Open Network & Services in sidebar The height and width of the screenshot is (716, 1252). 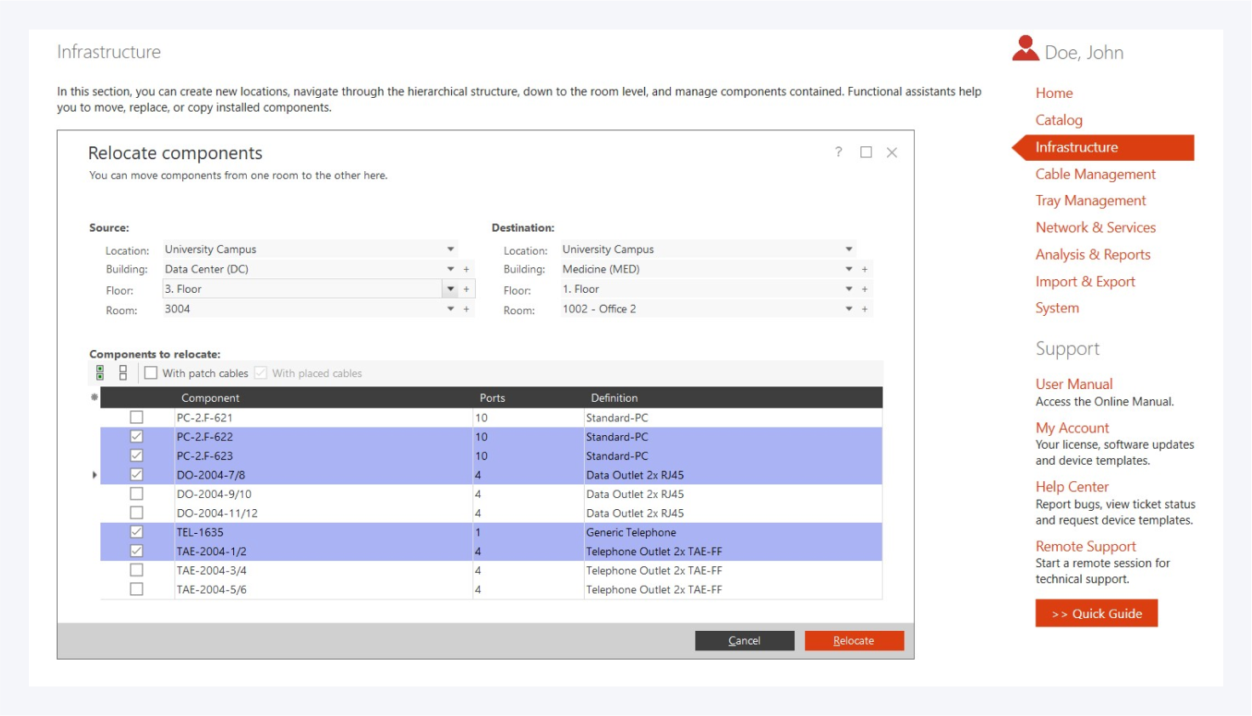point(1095,227)
